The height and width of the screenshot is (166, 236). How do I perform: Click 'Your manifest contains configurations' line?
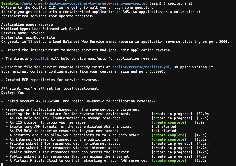[x=83, y=71]
